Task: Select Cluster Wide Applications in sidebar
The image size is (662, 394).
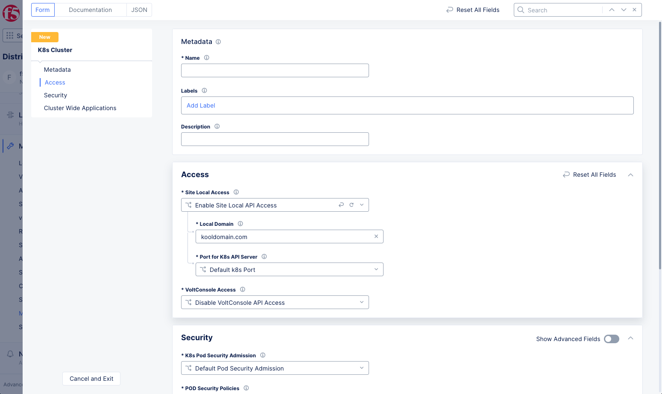Action: 80,108
